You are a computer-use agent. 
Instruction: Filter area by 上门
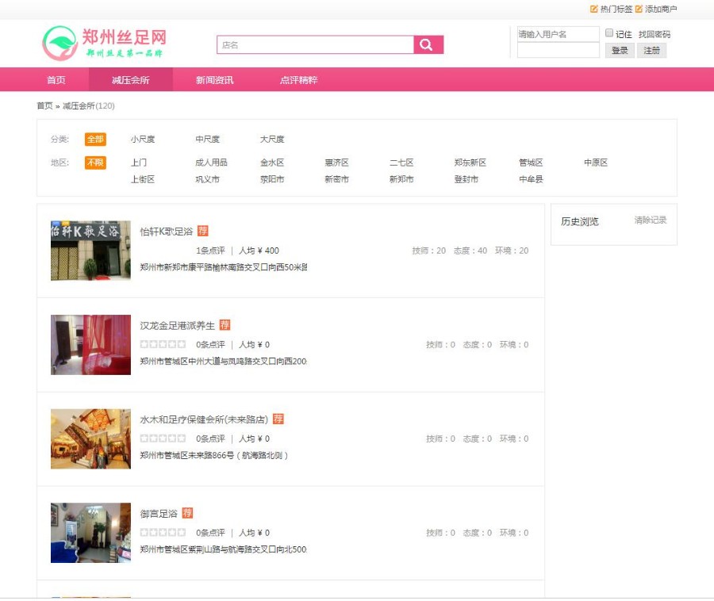[x=139, y=163]
